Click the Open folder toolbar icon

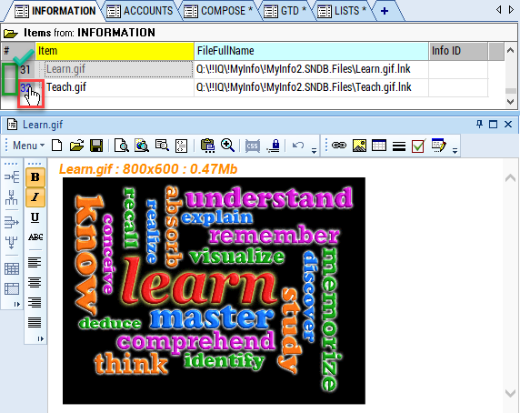tap(76, 146)
